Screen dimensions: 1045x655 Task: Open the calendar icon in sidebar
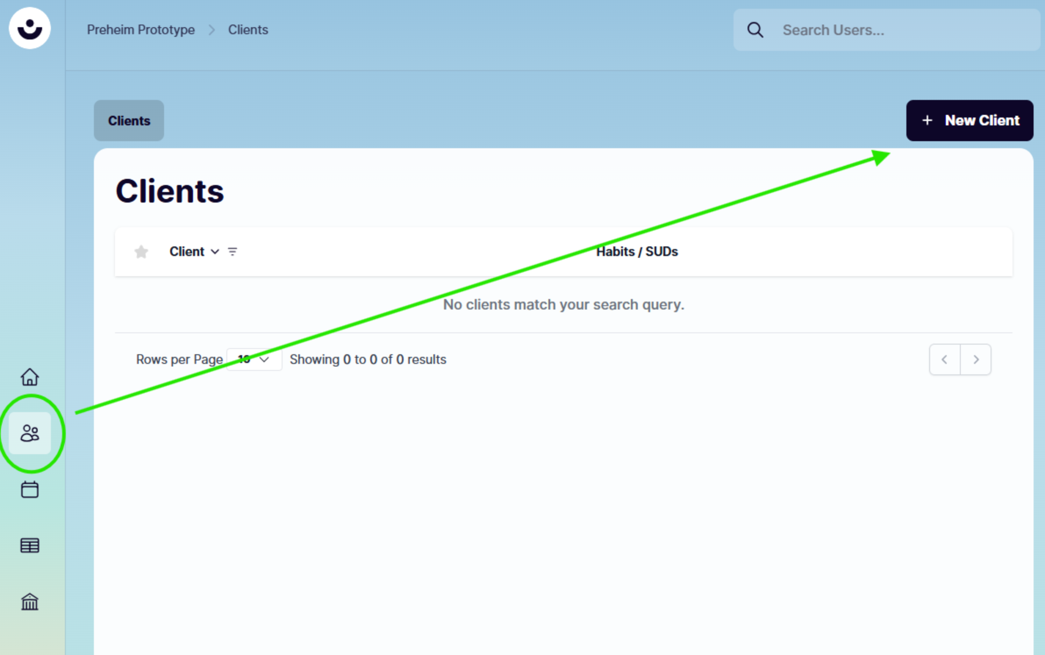pyautogui.click(x=30, y=489)
